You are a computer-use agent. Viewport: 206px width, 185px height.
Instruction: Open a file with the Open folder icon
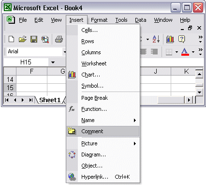[23, 39]
